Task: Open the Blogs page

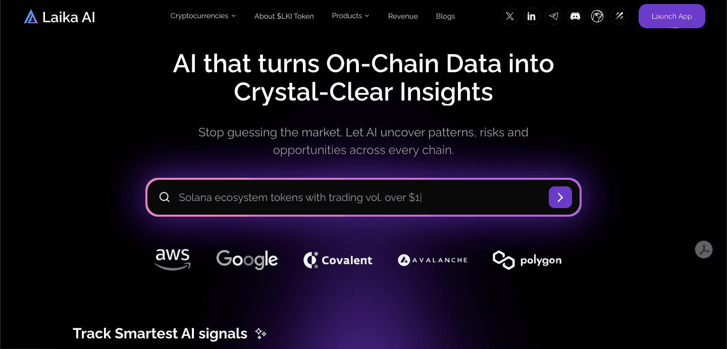Action: click(445, 16)
